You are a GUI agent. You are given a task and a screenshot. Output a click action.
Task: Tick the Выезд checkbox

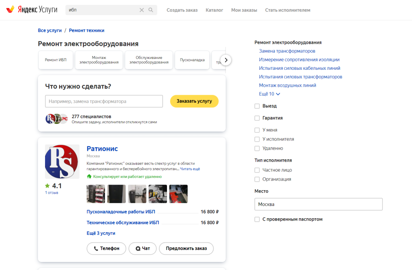tap(257, 106)
